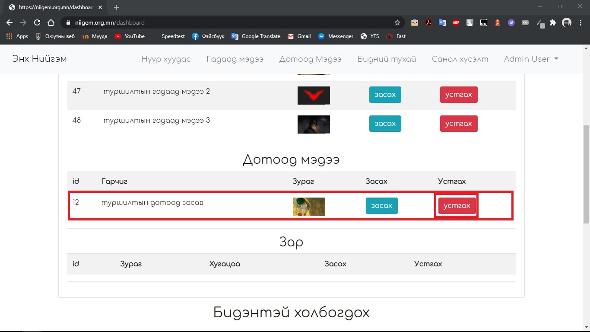Bookmark this page with the star icon
This screenshot has width=590, height=332.
397,22
